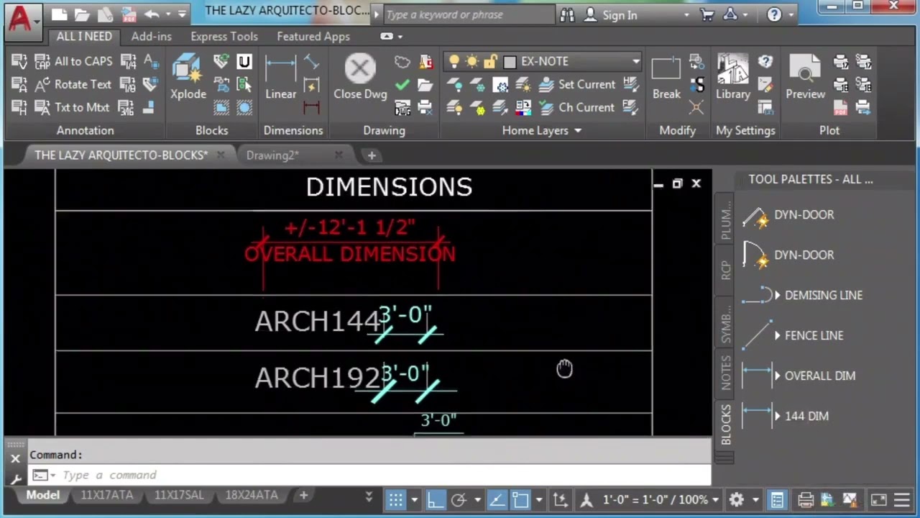Toggle ortho mode in status bar
920x518 pixels.
[436, 499]
